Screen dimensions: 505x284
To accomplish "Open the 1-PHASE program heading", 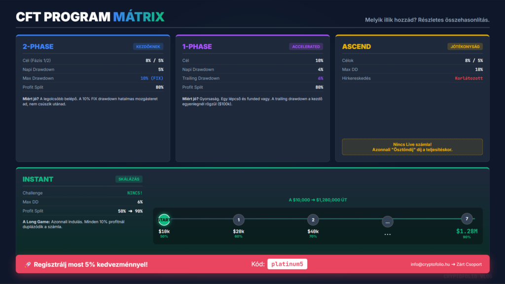I will [x=197, y=47].
